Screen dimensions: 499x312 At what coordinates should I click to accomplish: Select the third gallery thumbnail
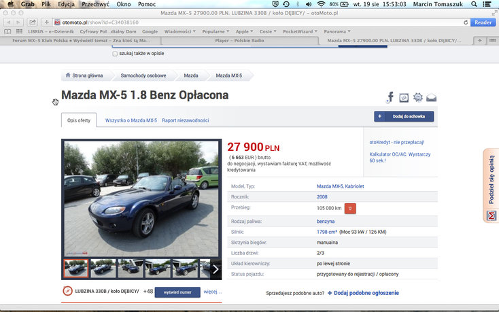pyautogui.click(x=131, y=268)
